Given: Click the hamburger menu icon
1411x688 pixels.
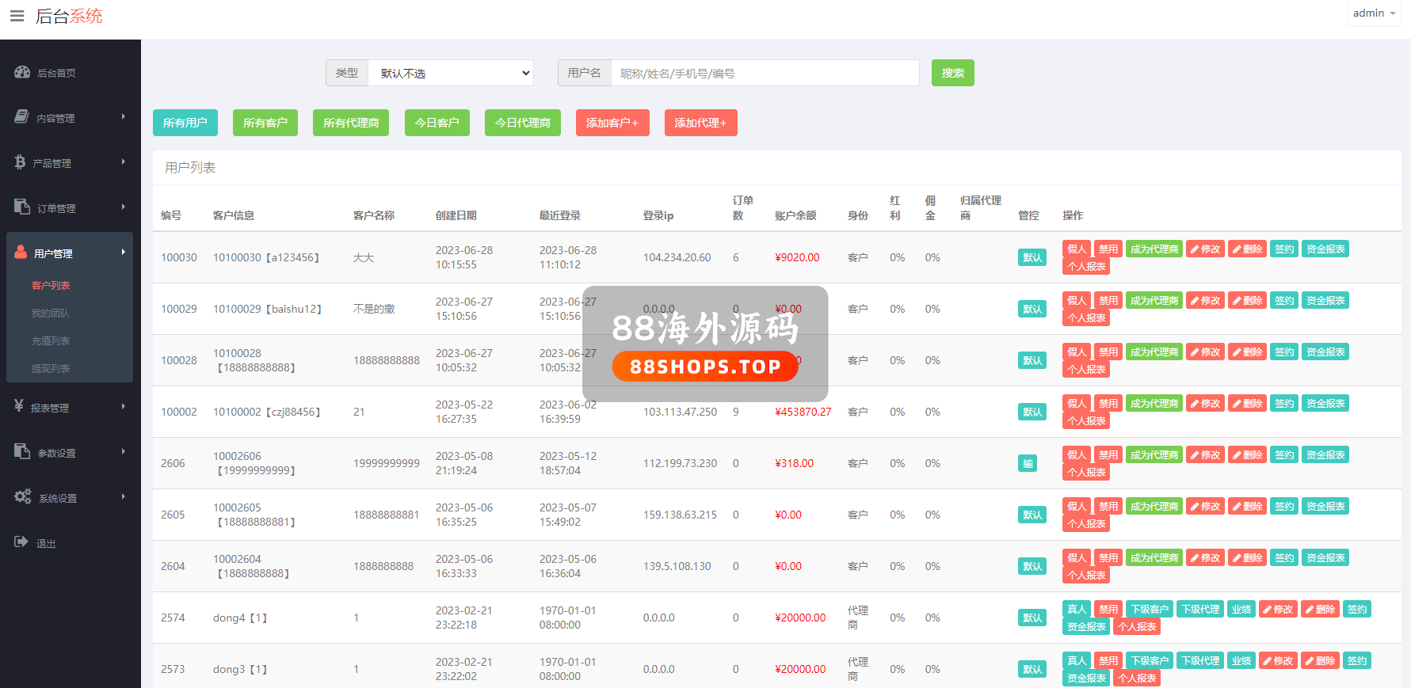Looking at the screenshot, I should 17,16.
